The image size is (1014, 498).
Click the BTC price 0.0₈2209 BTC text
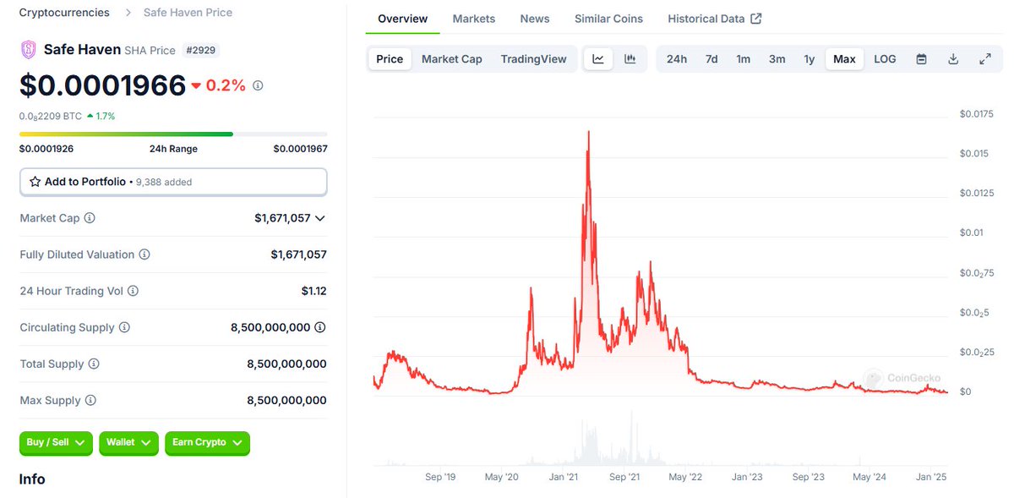(51, 116)
